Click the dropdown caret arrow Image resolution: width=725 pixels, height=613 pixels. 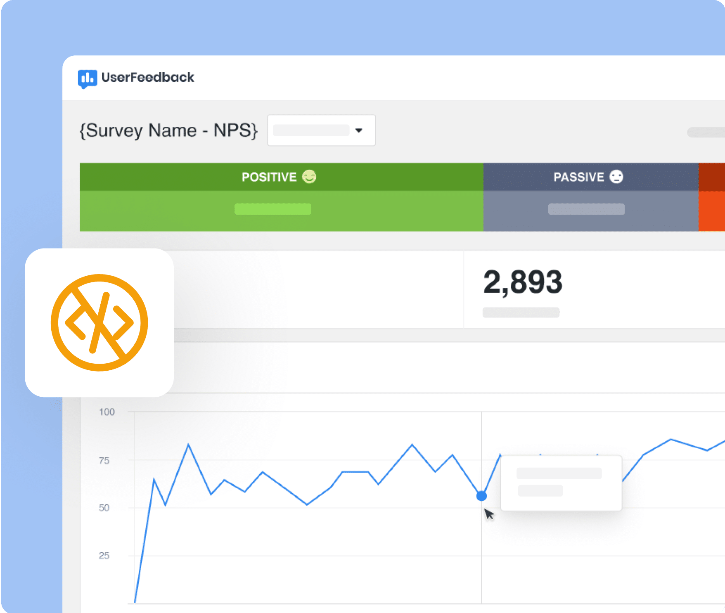click(359, 130)
